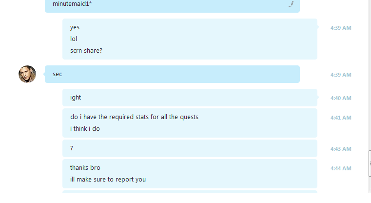Screen dimensions: 371x203
Task: Select the "i think i do" message line
Action: pos(85,129)
